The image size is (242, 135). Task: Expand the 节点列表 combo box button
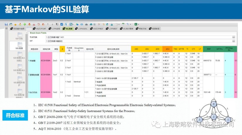233,37
